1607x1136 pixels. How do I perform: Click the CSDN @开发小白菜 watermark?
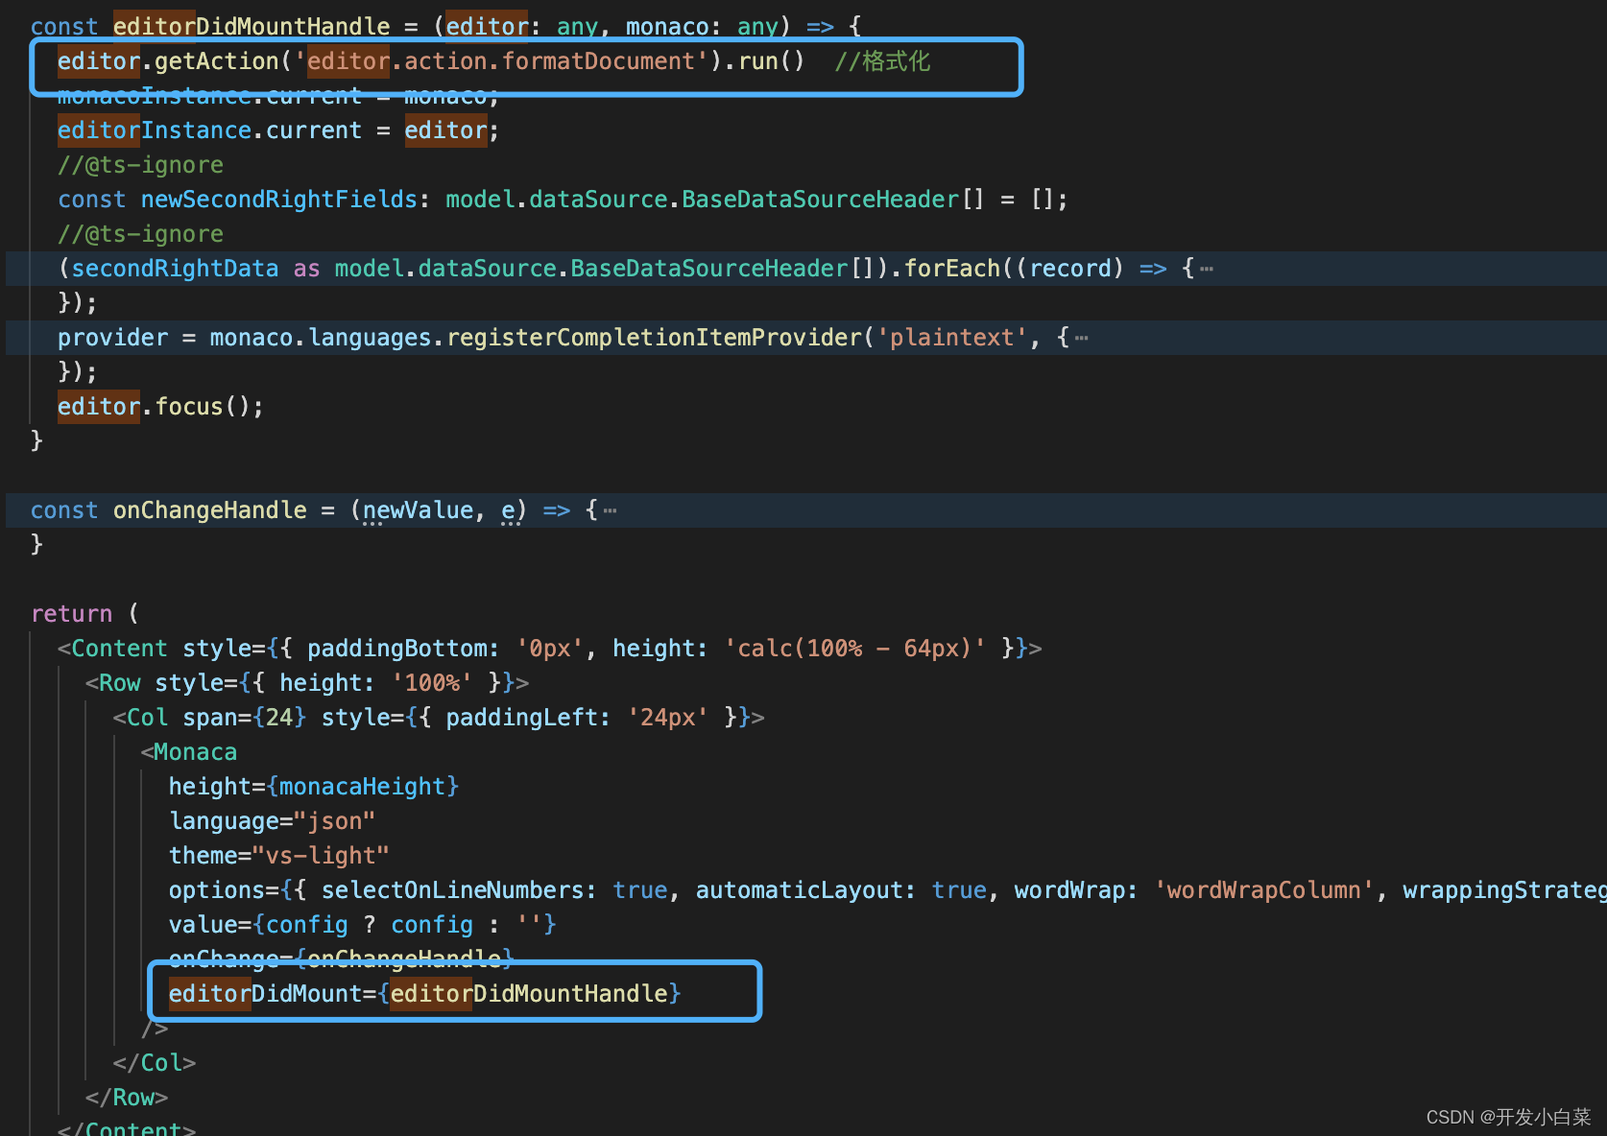1508,1116
